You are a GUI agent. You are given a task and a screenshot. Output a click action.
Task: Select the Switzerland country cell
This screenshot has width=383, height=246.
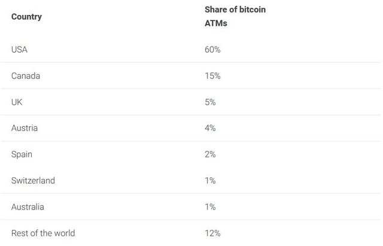(33, 181)
